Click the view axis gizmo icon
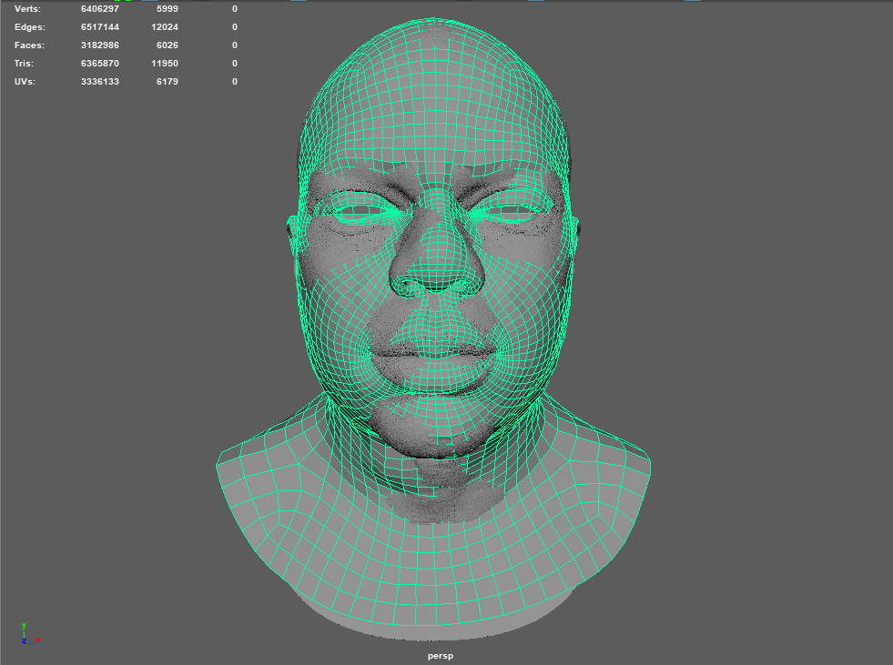The height and width of the screenshot is (665, 893). [x=30, y=634]
